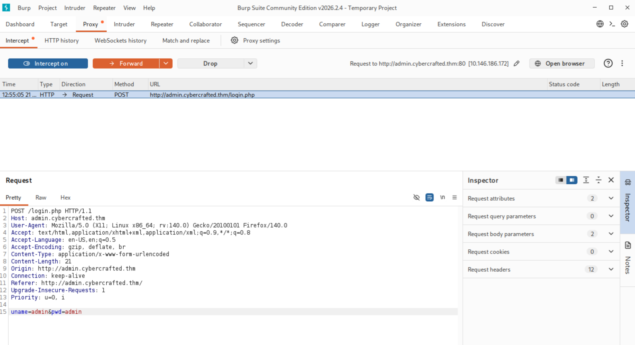Image resolution: width=635 pixels, height=345 pixels.
Task: Switch Inspector to single-column layout icon
Action: pos(560,180)
